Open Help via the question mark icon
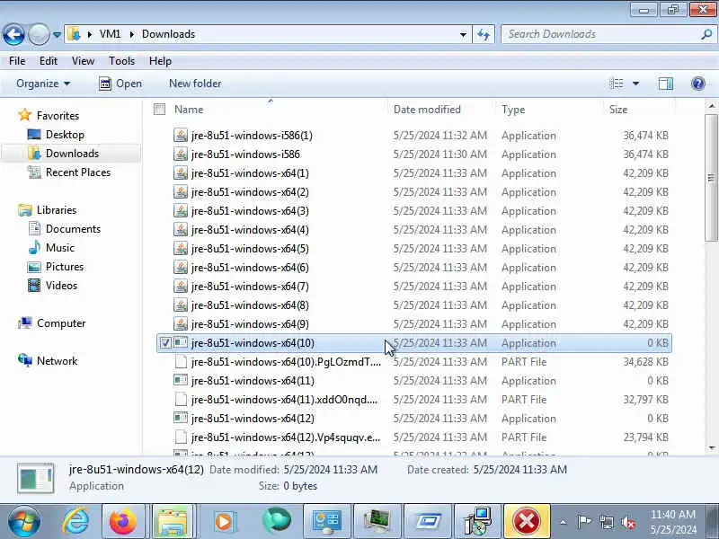This screenshot has width=719, height=539. (698, 84)
